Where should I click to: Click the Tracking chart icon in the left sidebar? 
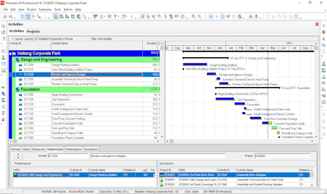coord(3,70)
